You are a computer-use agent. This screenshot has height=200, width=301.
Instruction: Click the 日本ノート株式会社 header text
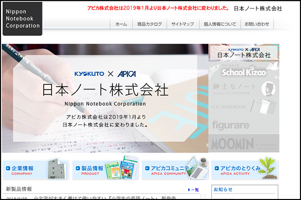point(258,8)
